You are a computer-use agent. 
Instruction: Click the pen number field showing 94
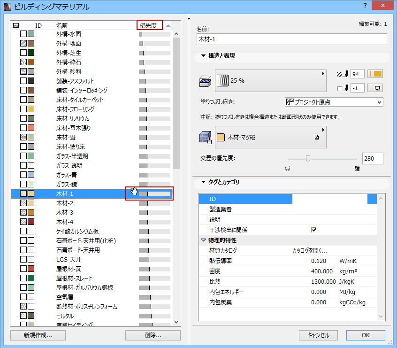pyautogui.click(x=357, y=74)
